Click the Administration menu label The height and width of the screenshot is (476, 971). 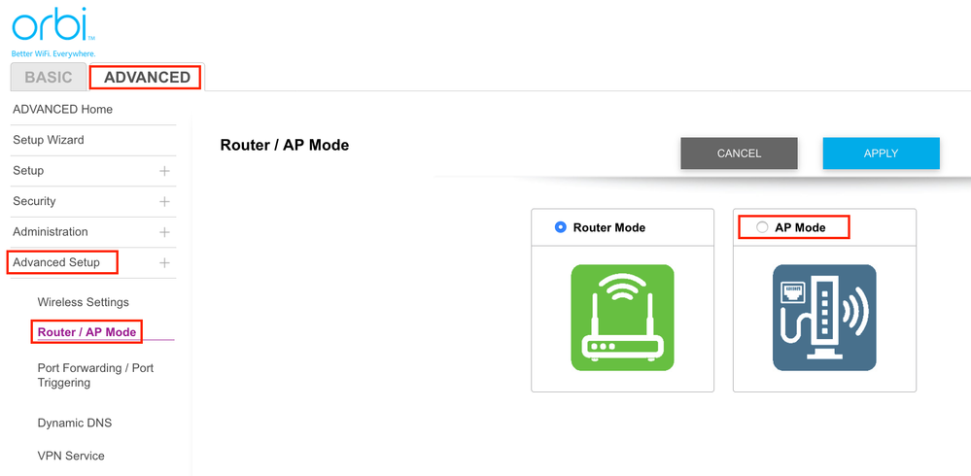pos(51,232)
